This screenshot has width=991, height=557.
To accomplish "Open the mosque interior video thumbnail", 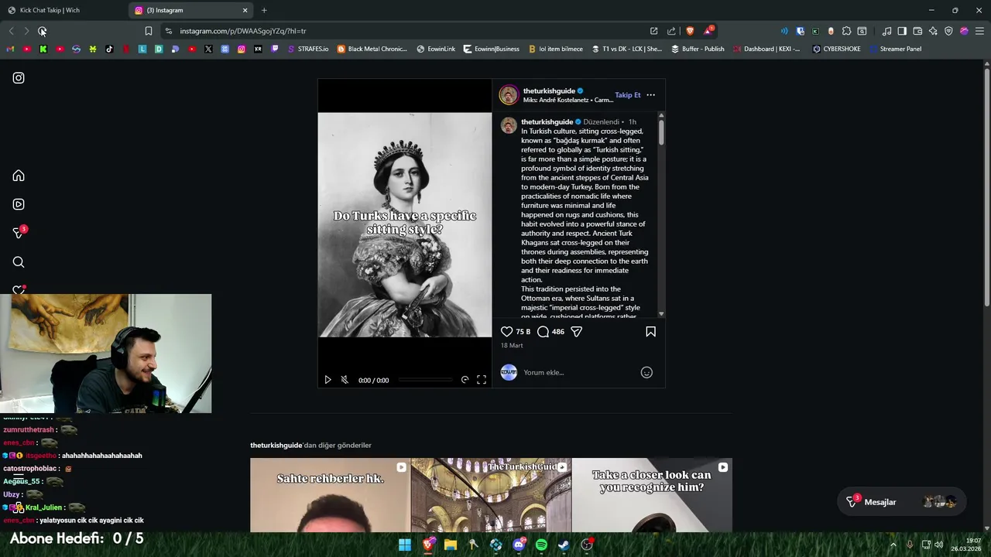I will 491,495.
